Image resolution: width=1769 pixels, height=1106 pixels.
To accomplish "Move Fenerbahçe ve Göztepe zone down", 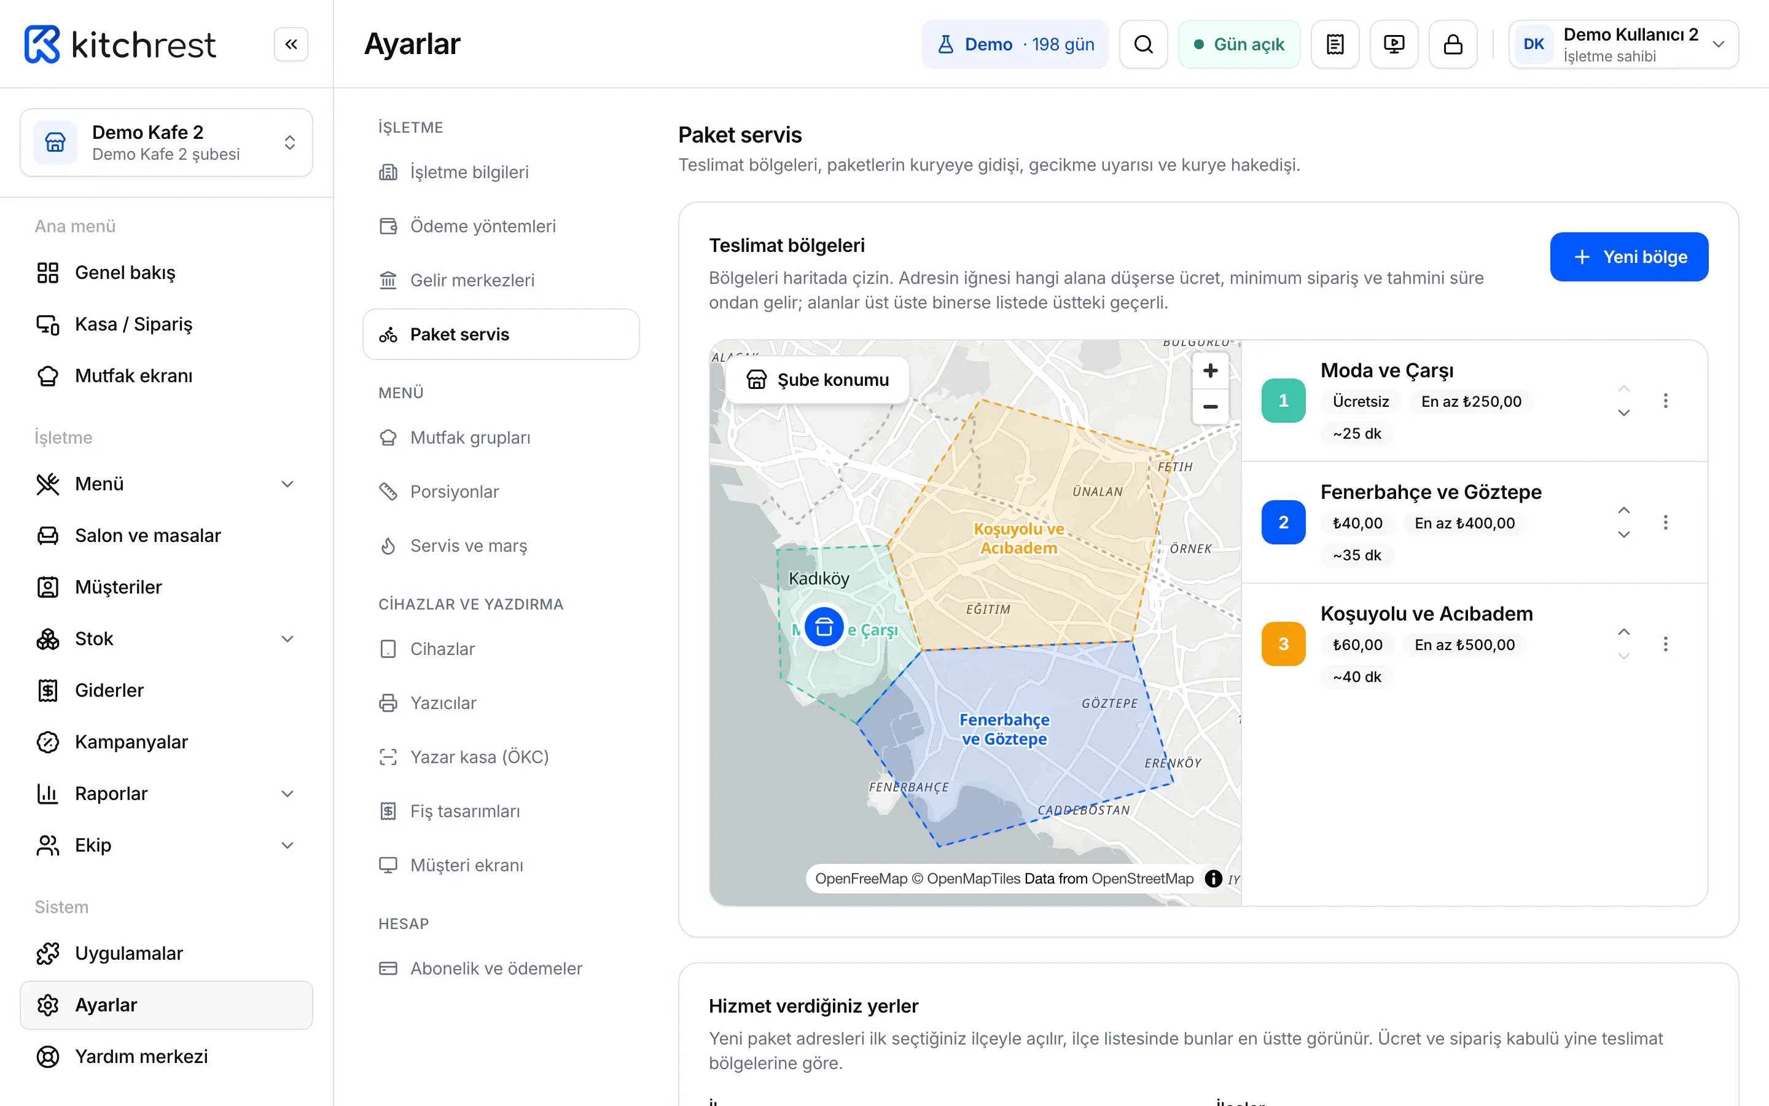I will [x=1624, y=535].
